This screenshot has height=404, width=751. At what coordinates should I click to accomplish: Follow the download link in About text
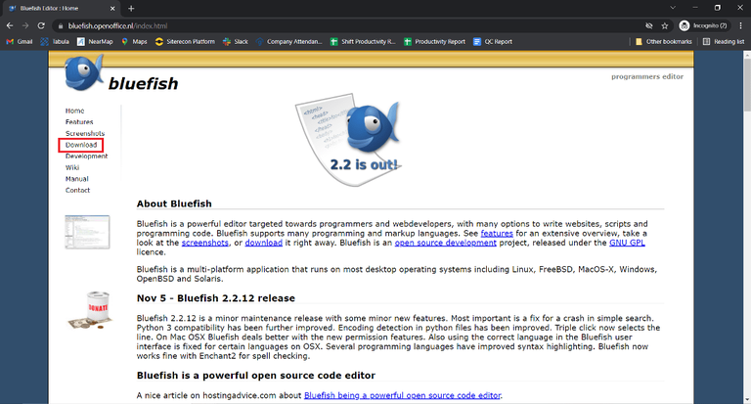pyautogui.click(x=264, y=243)
